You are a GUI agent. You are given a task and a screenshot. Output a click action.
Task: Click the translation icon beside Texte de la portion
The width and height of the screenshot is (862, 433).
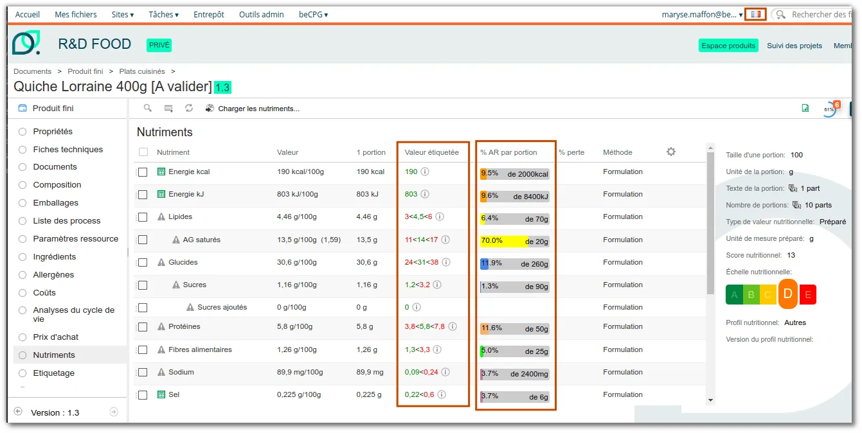tap(794, 189)
